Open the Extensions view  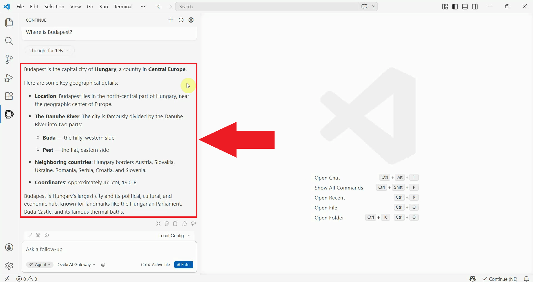click(9, 96)
